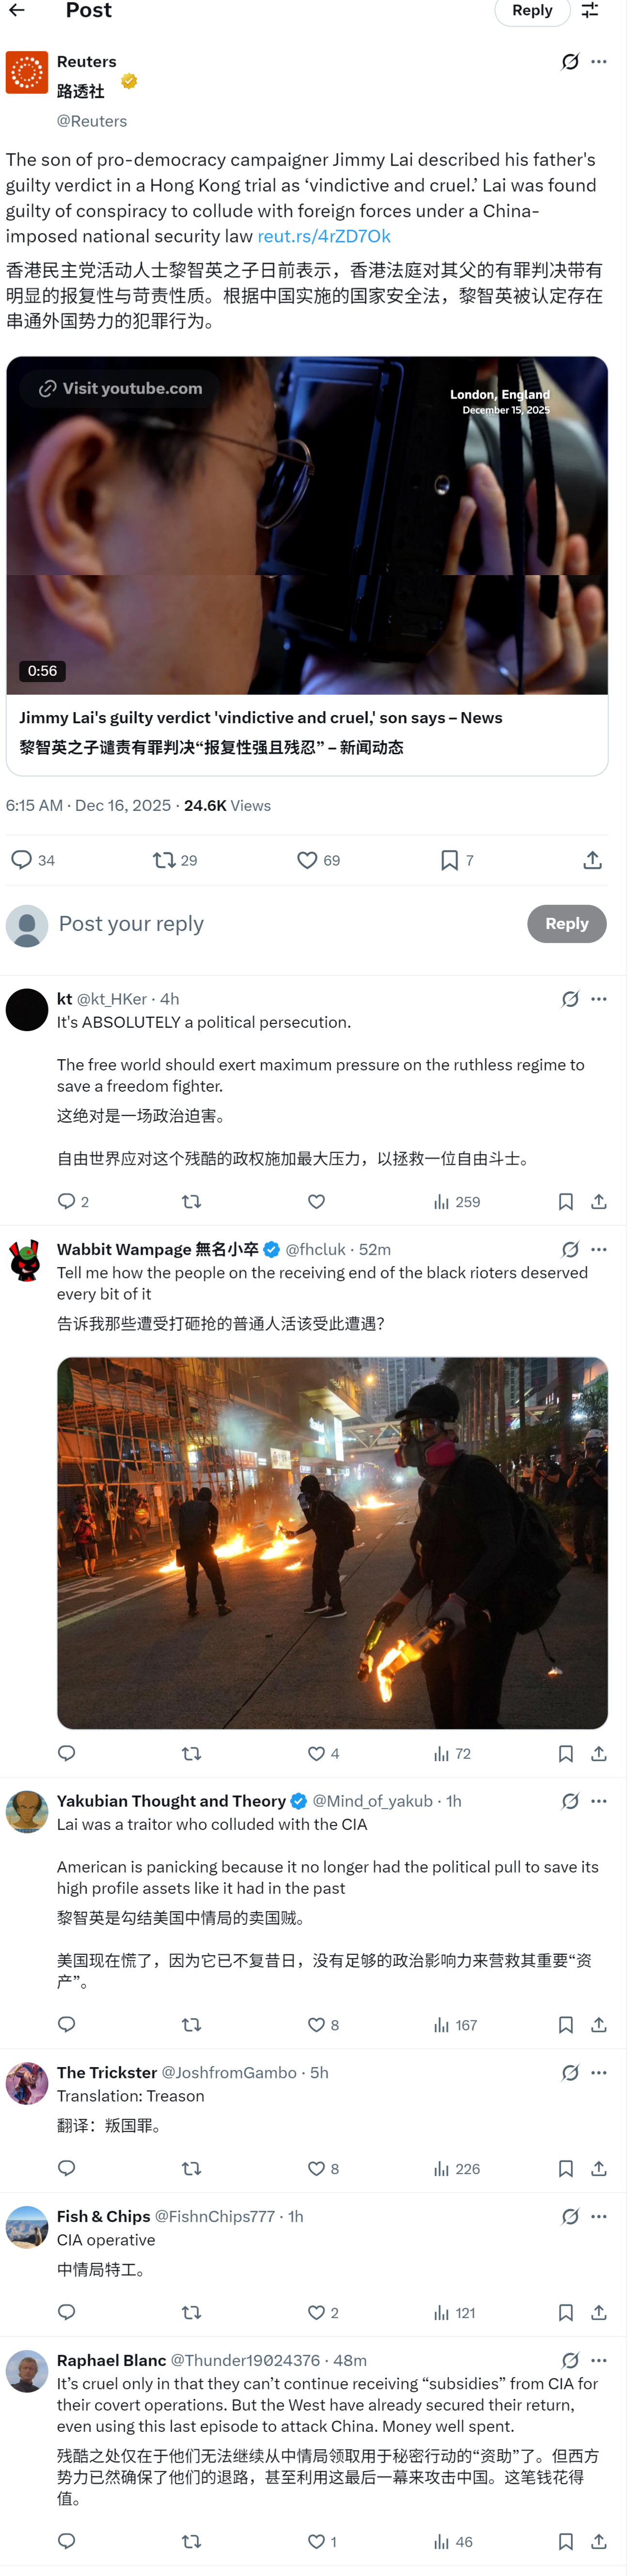The width and height of the screenshot is (637, 2576).
Task: Open the 34 replies comment icon
Action: 33,872
